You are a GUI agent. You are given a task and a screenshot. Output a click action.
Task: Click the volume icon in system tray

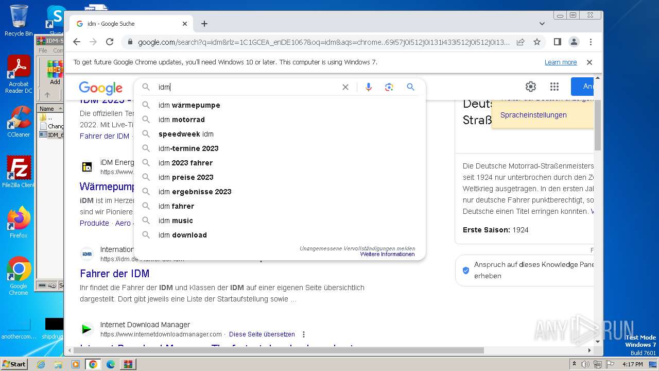585,364
